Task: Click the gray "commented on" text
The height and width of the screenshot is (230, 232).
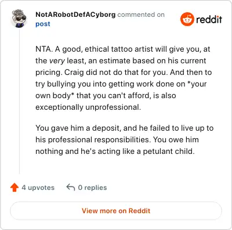Action: (141, 15)
